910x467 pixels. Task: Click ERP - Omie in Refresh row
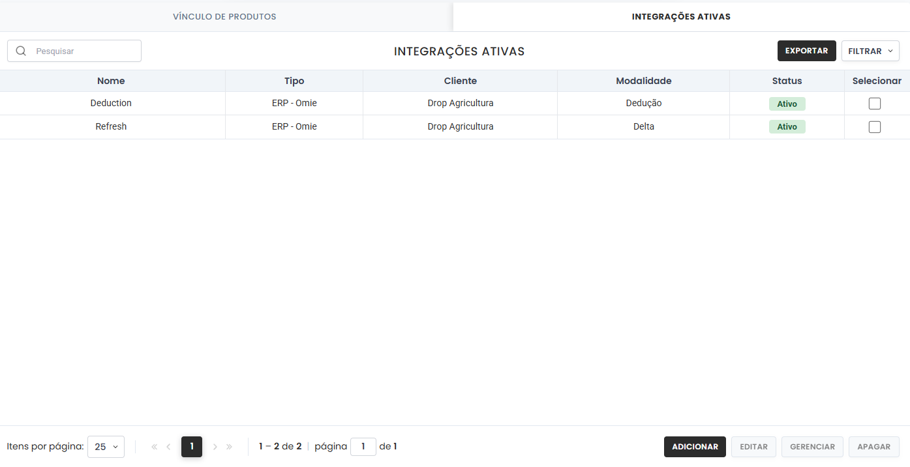coord(294,126)
